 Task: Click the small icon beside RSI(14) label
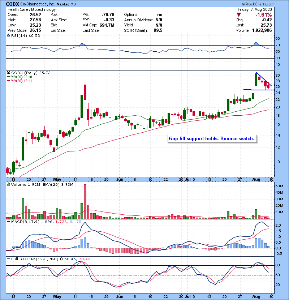point(8,35)
